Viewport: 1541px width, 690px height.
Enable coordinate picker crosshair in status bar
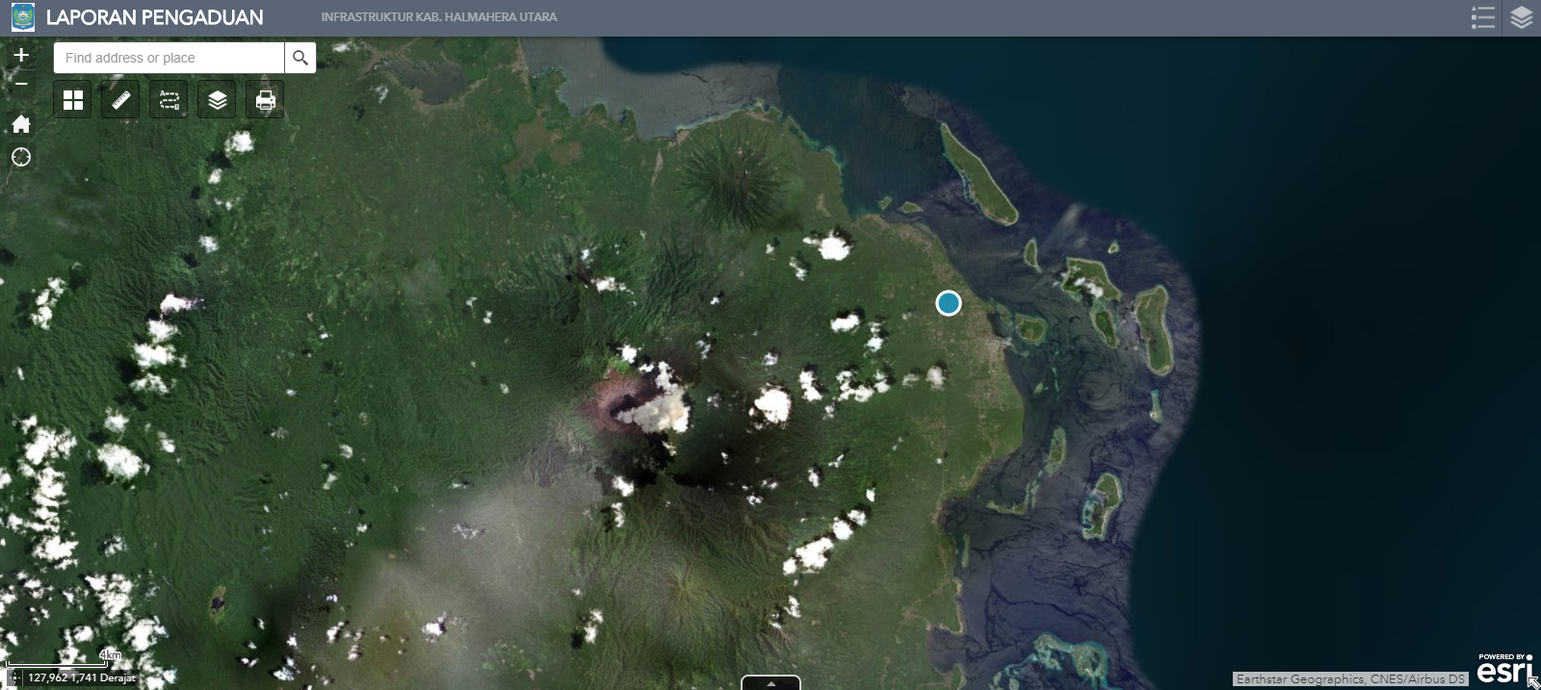point(14,677)
